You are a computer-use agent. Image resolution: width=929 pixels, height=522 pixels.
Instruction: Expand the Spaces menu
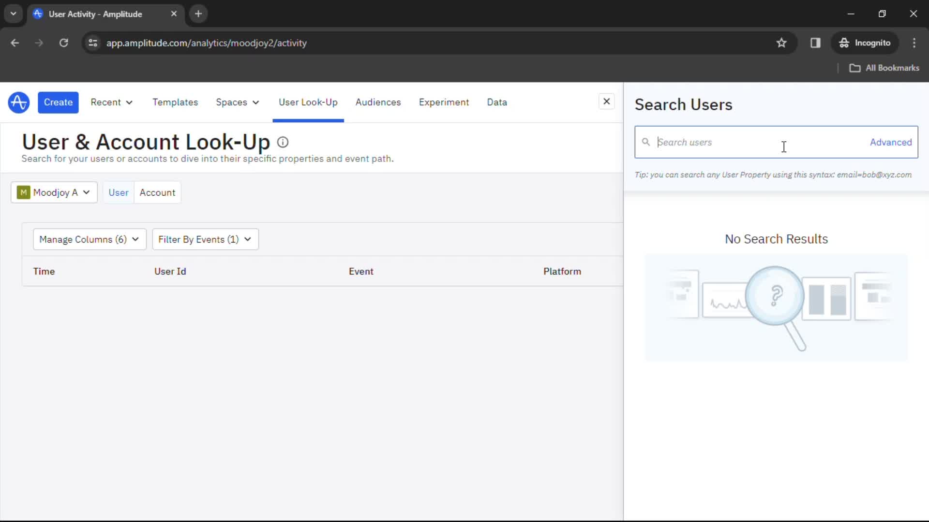(x=238, y=102)
